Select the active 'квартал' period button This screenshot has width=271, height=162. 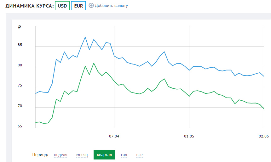(104, 155)
